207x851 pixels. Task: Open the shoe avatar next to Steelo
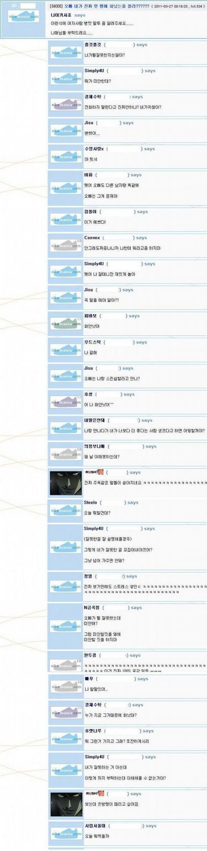pos(66,510)
